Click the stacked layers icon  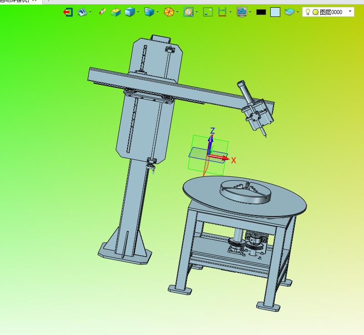tap(289, 12)
